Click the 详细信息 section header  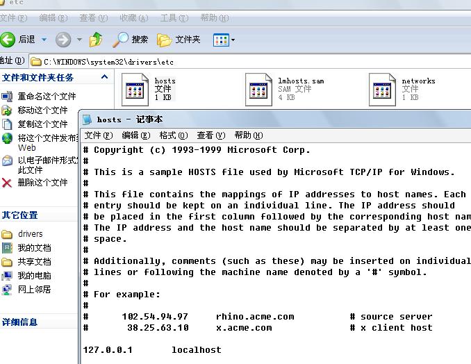[x=20, y=322]
